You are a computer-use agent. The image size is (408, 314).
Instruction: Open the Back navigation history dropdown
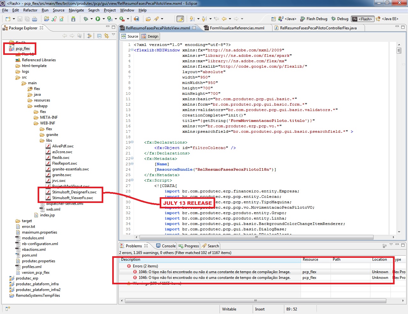230,19
